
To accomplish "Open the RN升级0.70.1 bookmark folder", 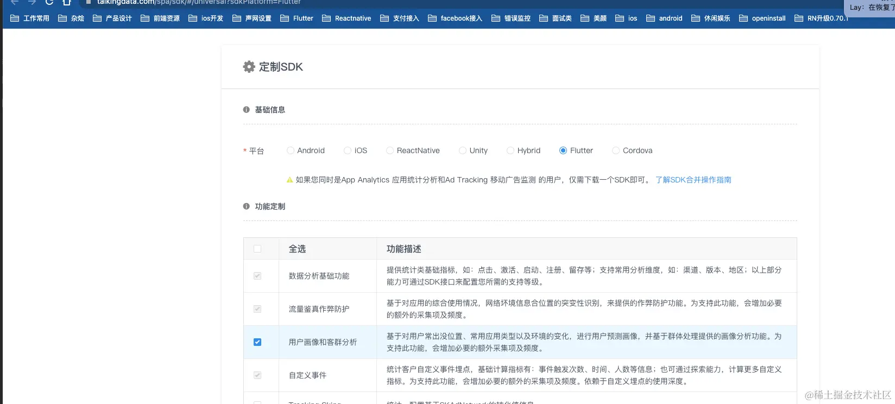I will (821, 18).
